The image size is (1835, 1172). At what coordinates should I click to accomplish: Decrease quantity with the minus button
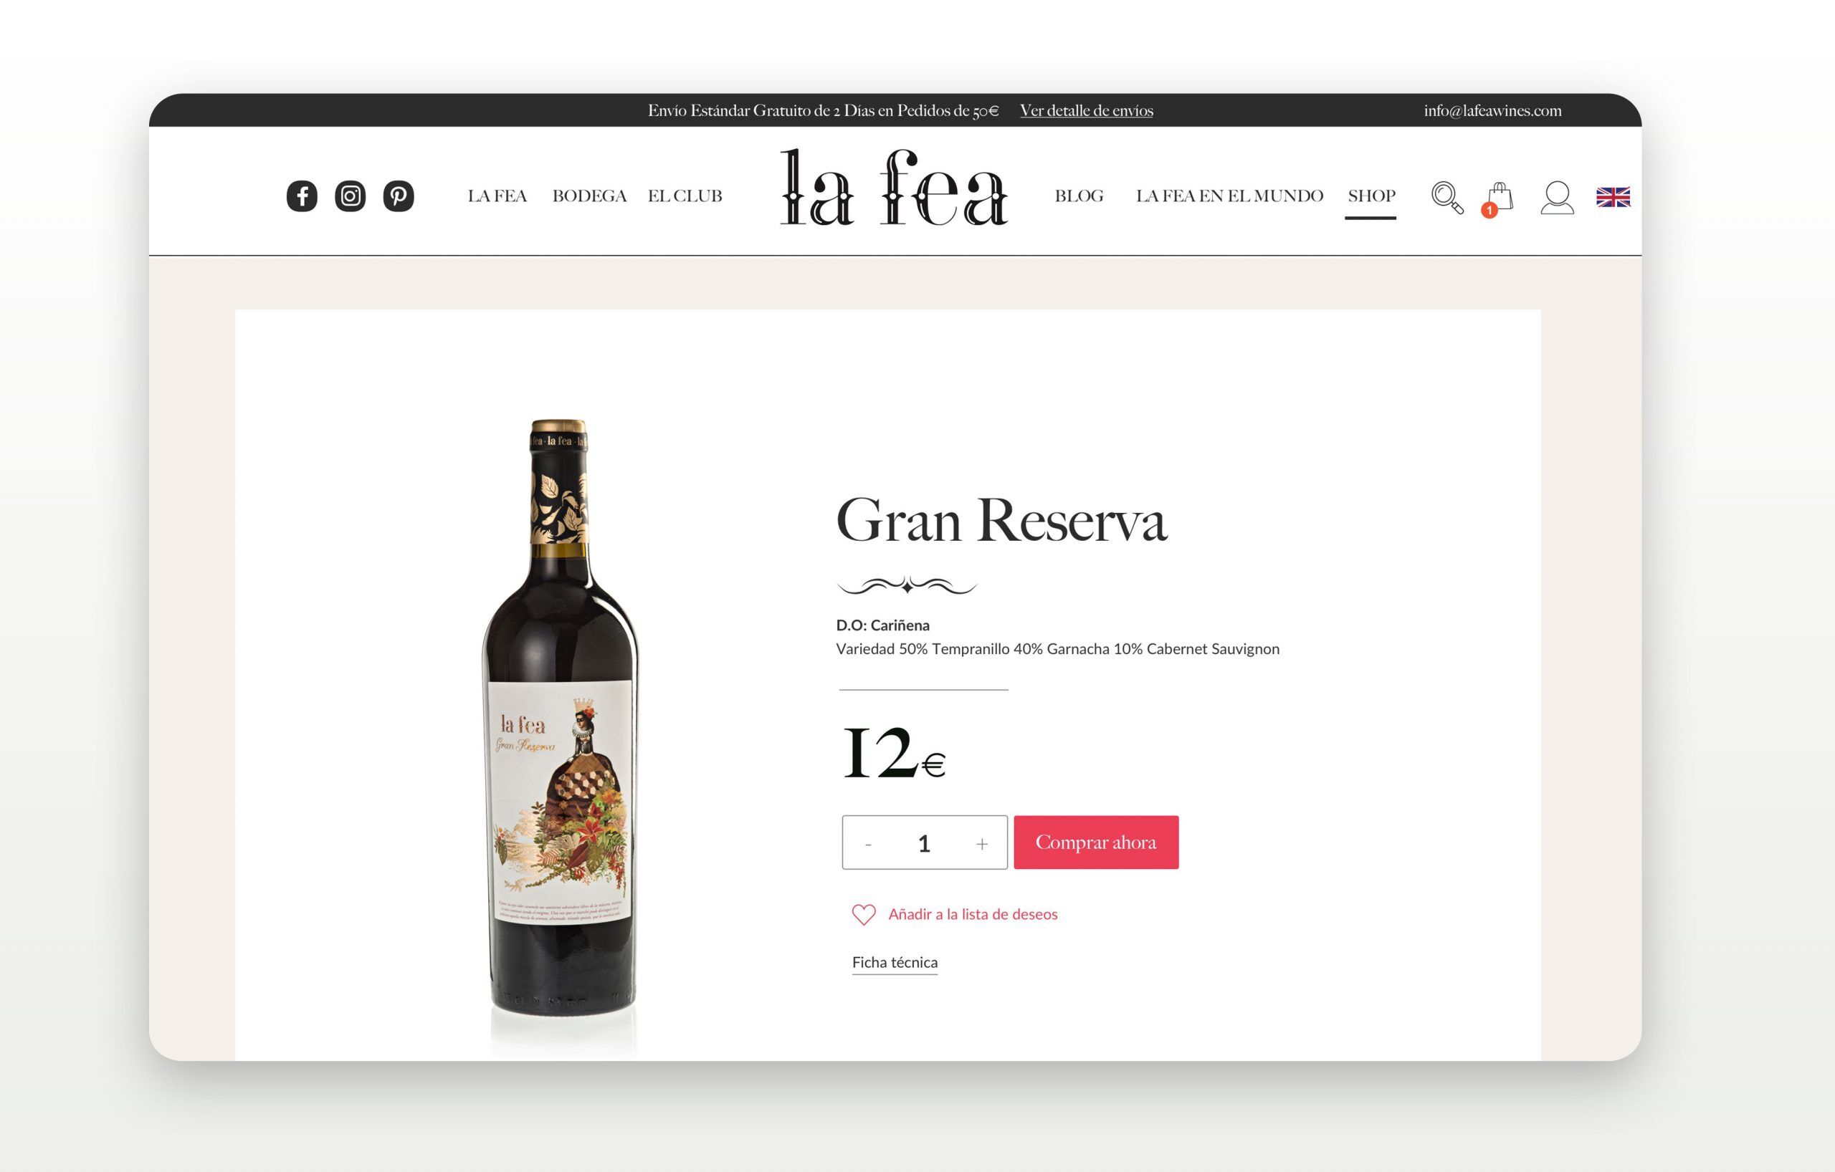(868, 843)
